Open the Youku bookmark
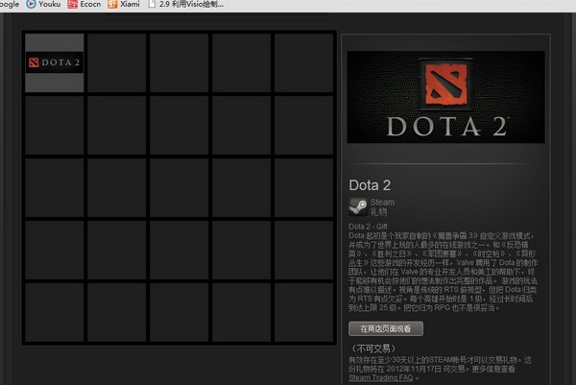The width and height of the screenshot is (576, 385). pos(44,5)
